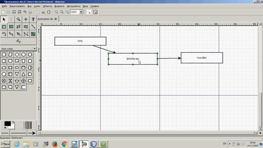Select the Scroll diagram tool
This screenshot has height=148, width=263.
coord(25,19)
